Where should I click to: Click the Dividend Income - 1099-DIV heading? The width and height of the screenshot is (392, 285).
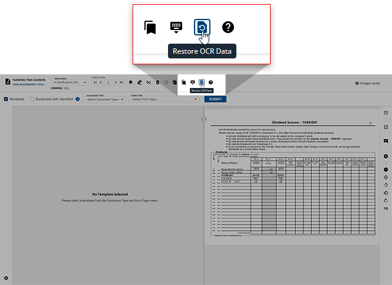point(295,122)
